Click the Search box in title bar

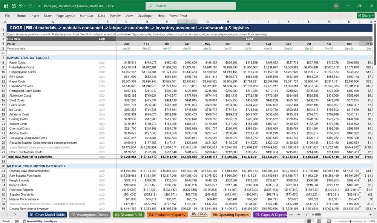[x=191, y=6]
